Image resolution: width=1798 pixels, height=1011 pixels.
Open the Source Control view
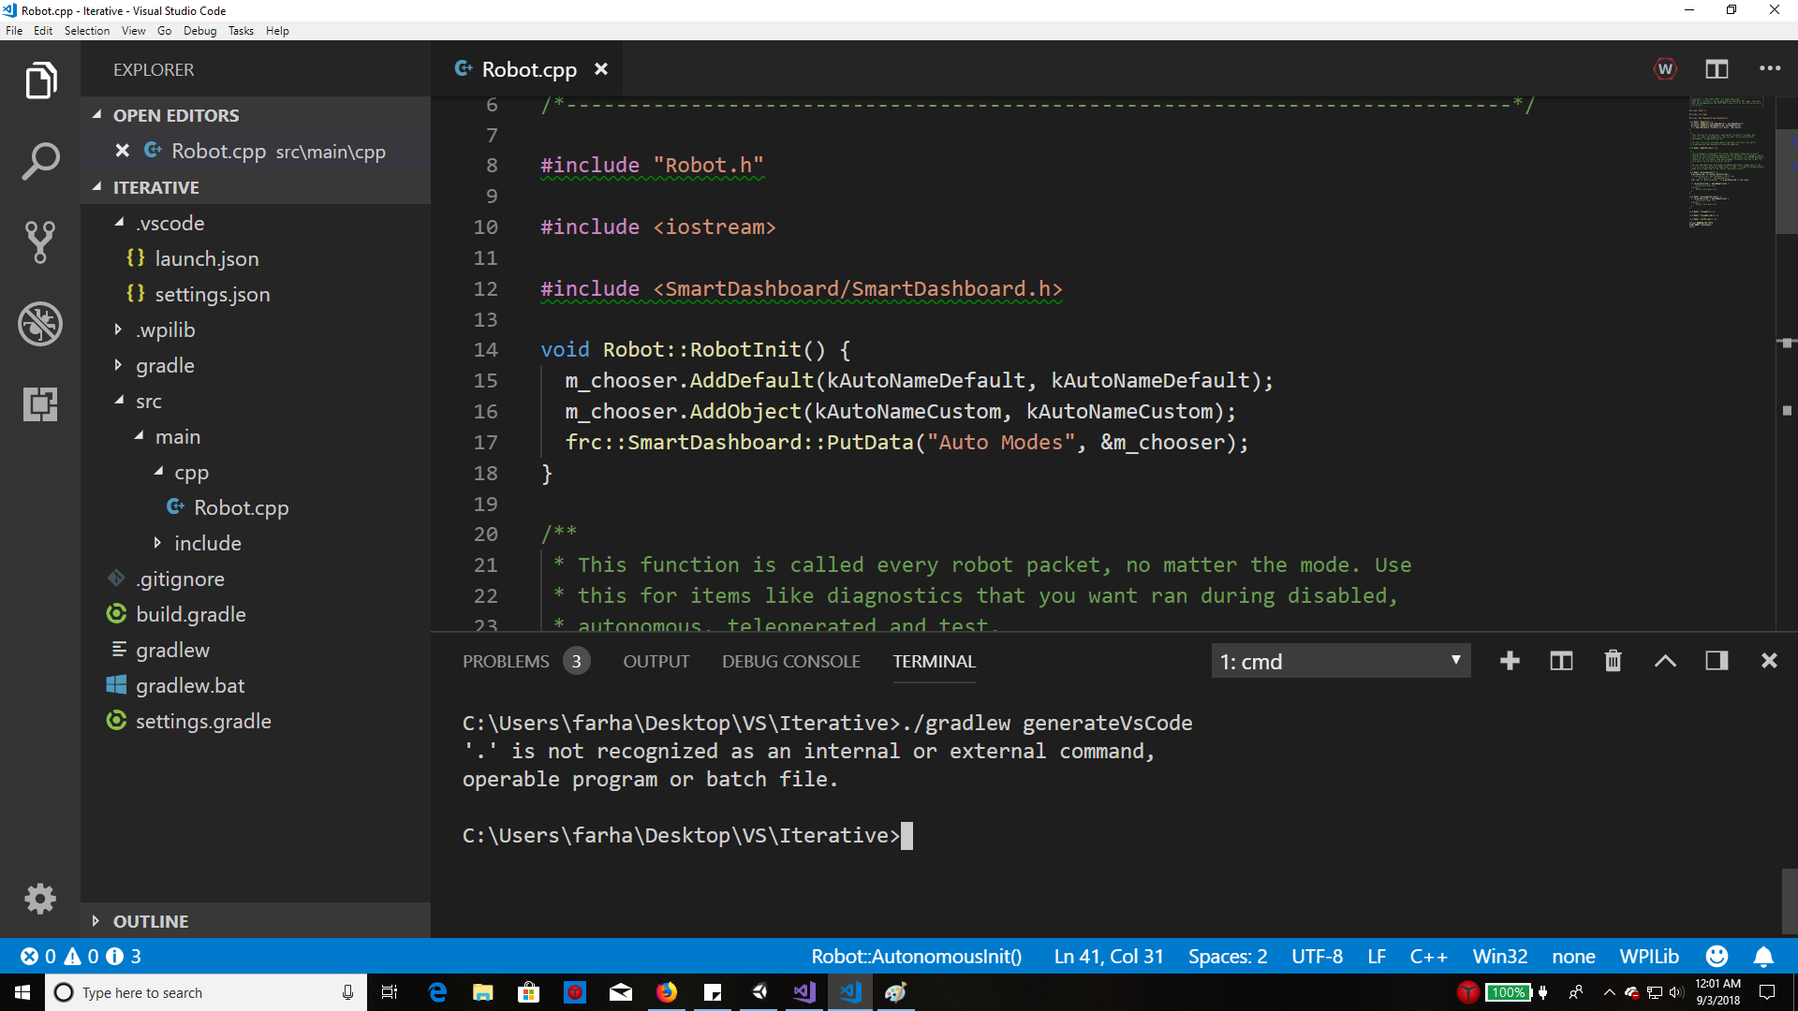pyautogui.click(x=40, y=242)
